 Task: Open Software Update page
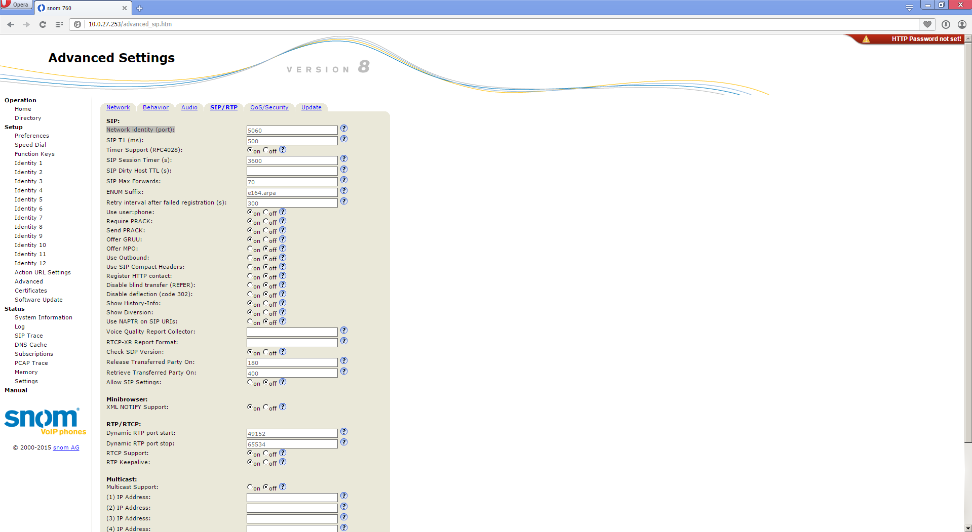pos(38,300)
